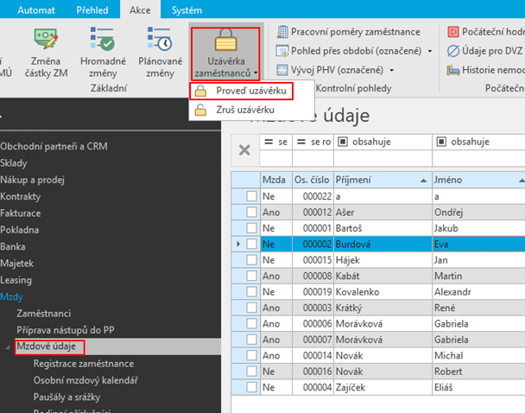Switch to the Systém ribbon tab
The width and height of the screenshot is (525, 413).
(187, 10)
